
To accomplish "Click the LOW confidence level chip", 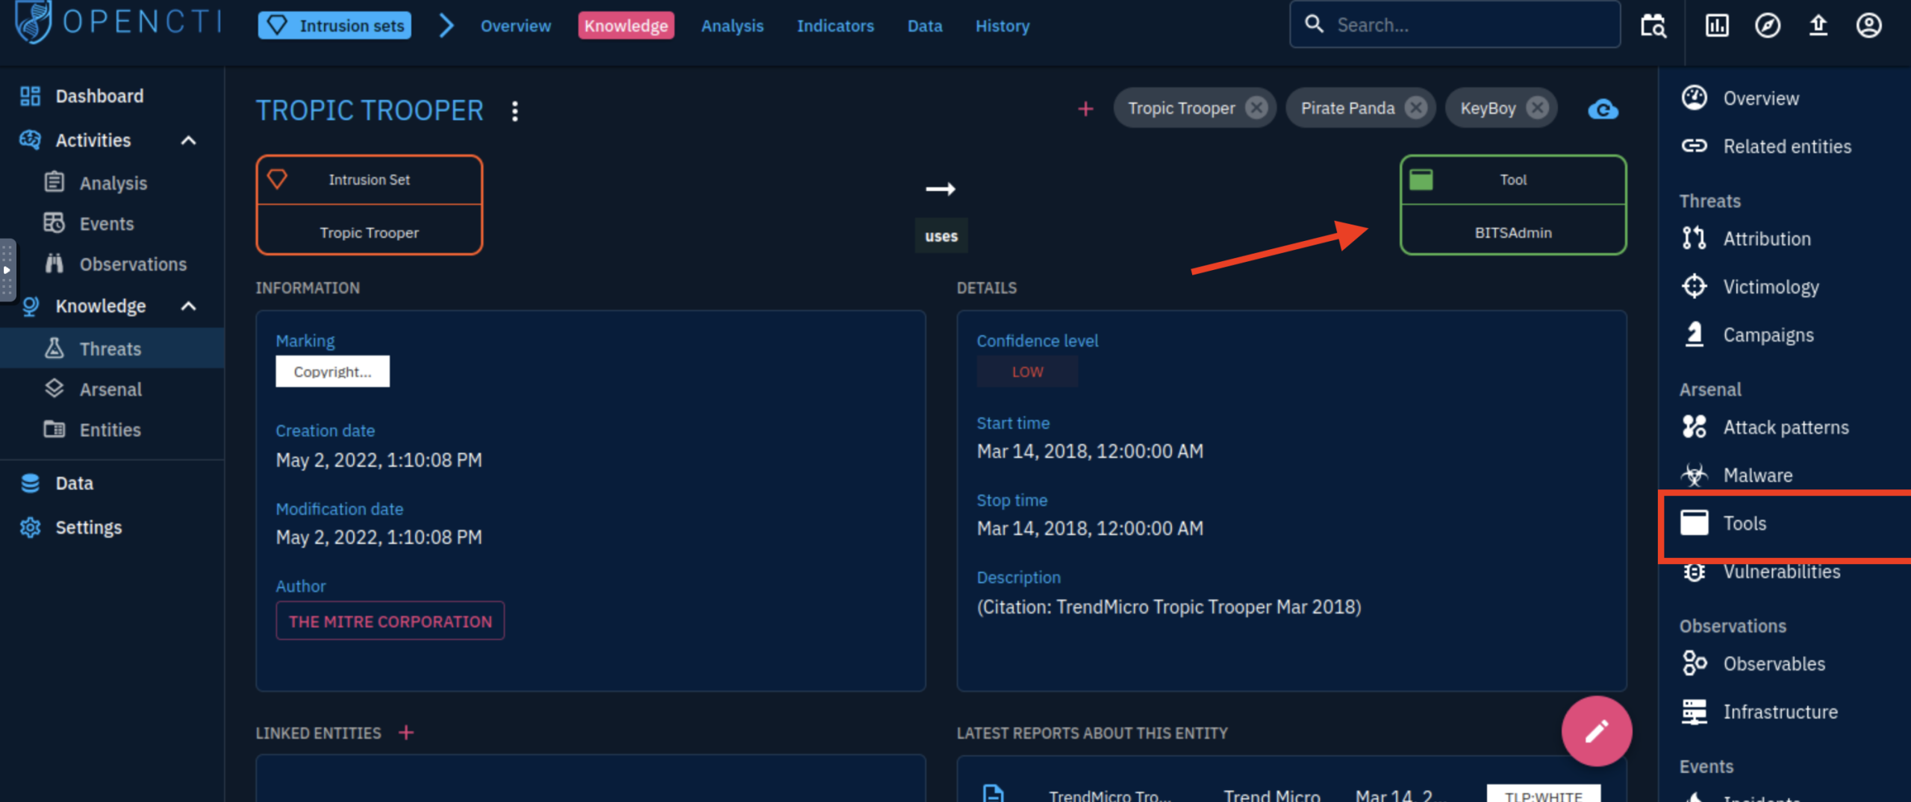I will (1027, 372).
